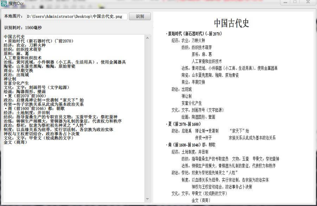Viewport: 317px width, 206px height.
Task: Focus the local image path input field
Action: point(76,17)
